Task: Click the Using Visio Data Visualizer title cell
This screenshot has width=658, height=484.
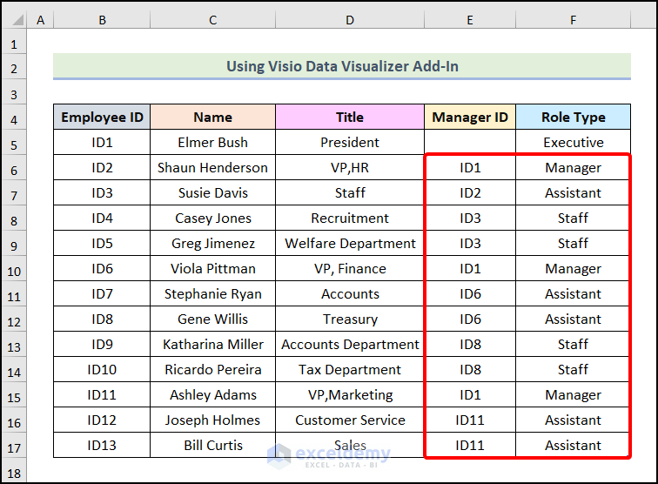Action: pyautogui.click(x=342, y=66)
